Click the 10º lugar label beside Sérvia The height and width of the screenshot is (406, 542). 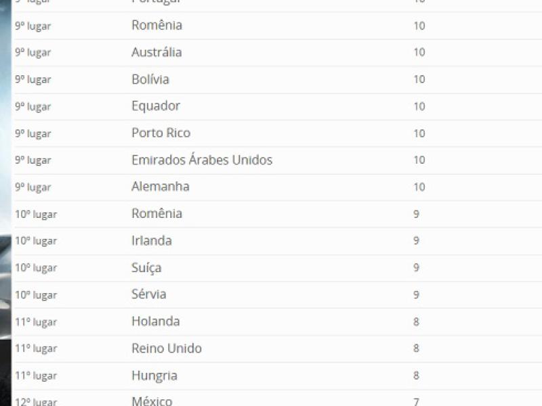point(36,295)
